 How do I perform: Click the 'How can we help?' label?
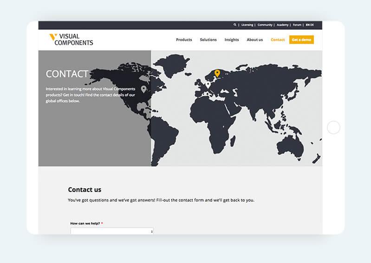pyautogui.click(x=85, y=223)
